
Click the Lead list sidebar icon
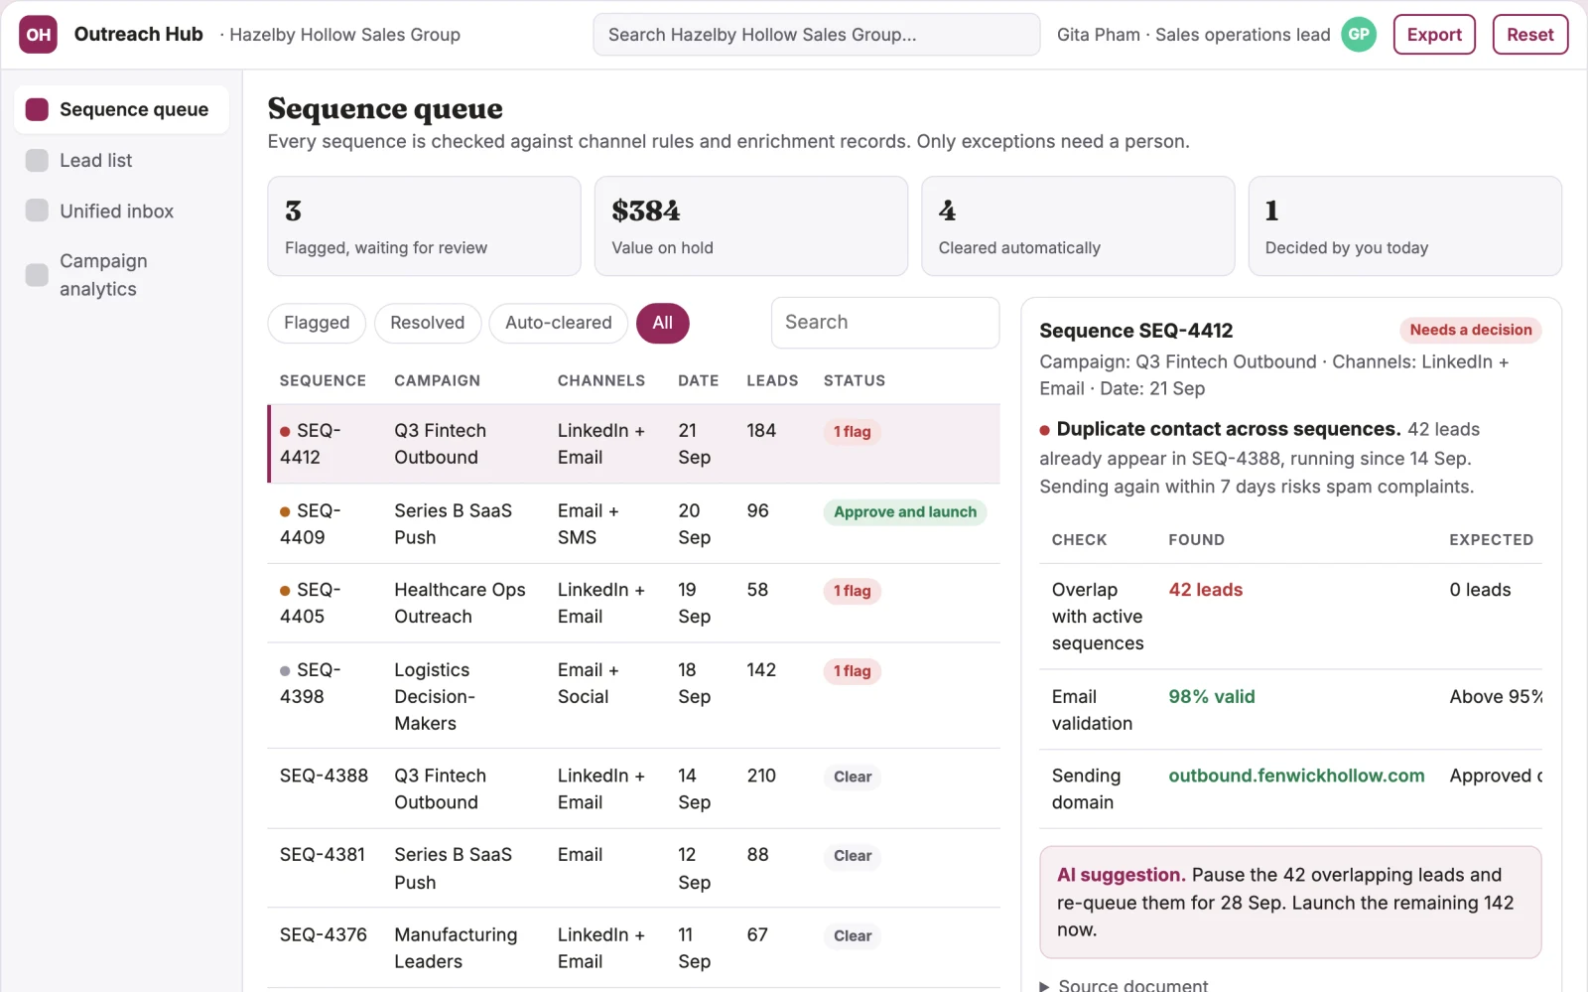37,160
